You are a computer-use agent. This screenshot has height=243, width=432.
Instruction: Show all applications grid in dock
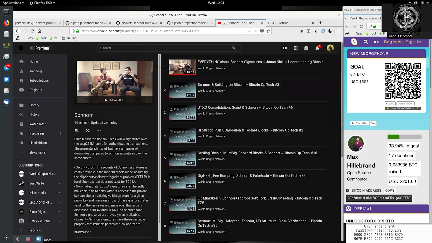[x=6, y=238]
